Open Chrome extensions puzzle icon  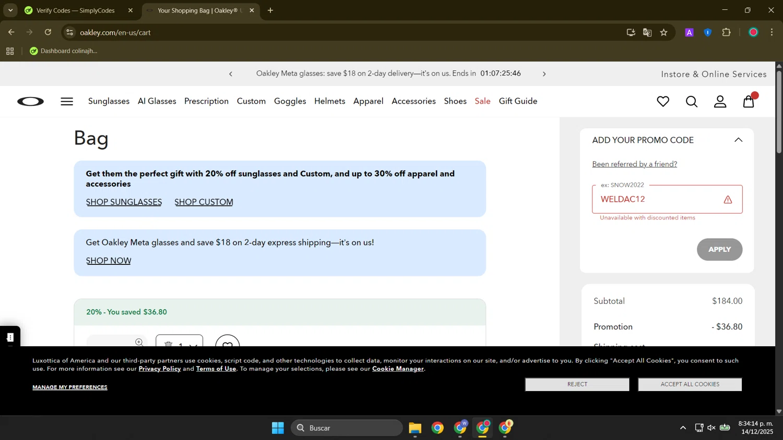point(727,32)
